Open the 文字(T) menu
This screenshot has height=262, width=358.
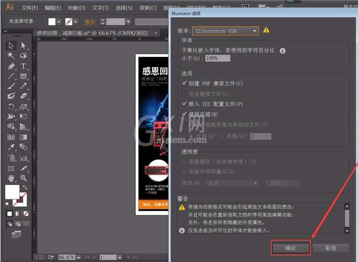100,8
